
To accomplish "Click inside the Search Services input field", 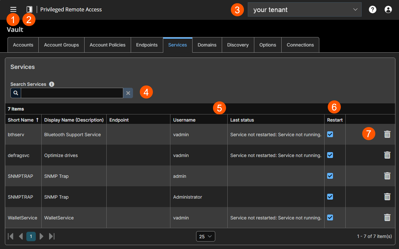I will (72, 93).
